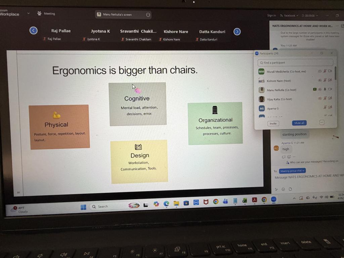Open Microsoft Store from taskbar
This screenshot has width=344, height=258.
coord(186,203)
